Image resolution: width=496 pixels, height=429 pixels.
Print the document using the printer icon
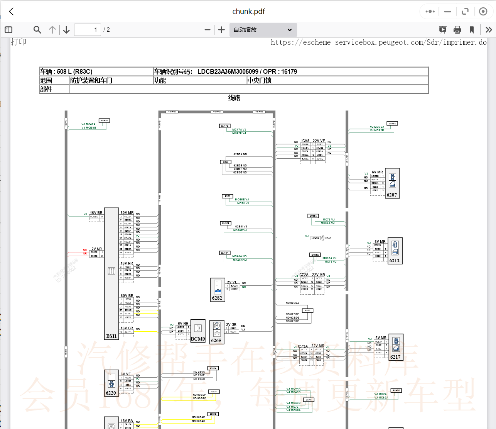[x=457, y=29]
